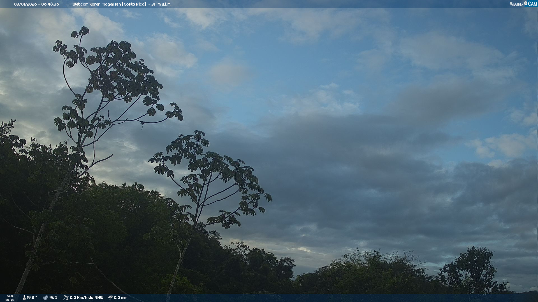Click the 03/01/2026 date stamp
Screen dimensions: 538x302
25,4
